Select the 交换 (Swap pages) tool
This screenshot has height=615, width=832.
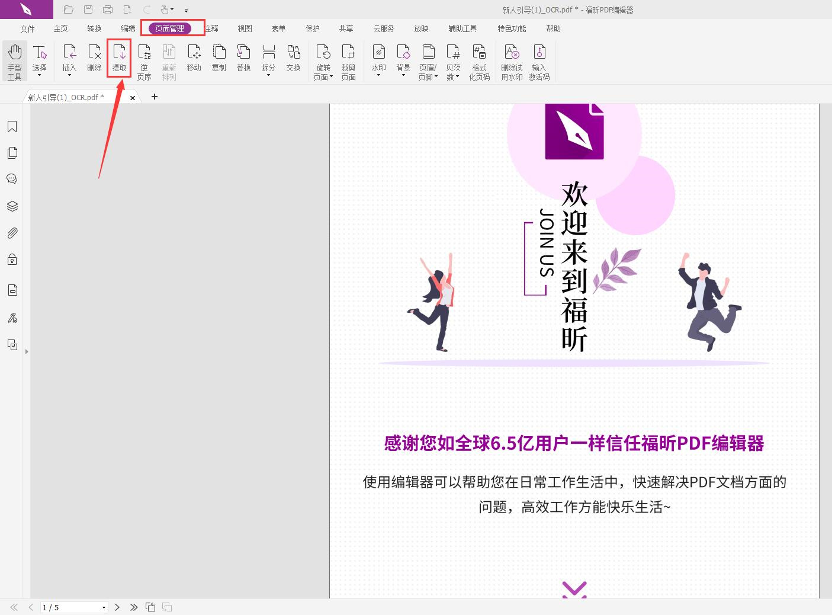coord(293,59)
